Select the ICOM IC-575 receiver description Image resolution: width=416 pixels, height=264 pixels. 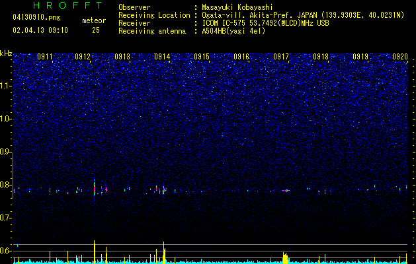265,23
